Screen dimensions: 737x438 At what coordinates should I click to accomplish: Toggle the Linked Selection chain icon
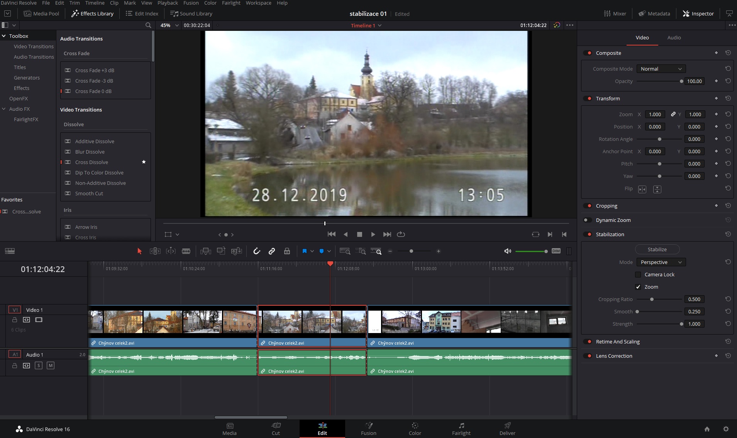click(x=272, y=251)
